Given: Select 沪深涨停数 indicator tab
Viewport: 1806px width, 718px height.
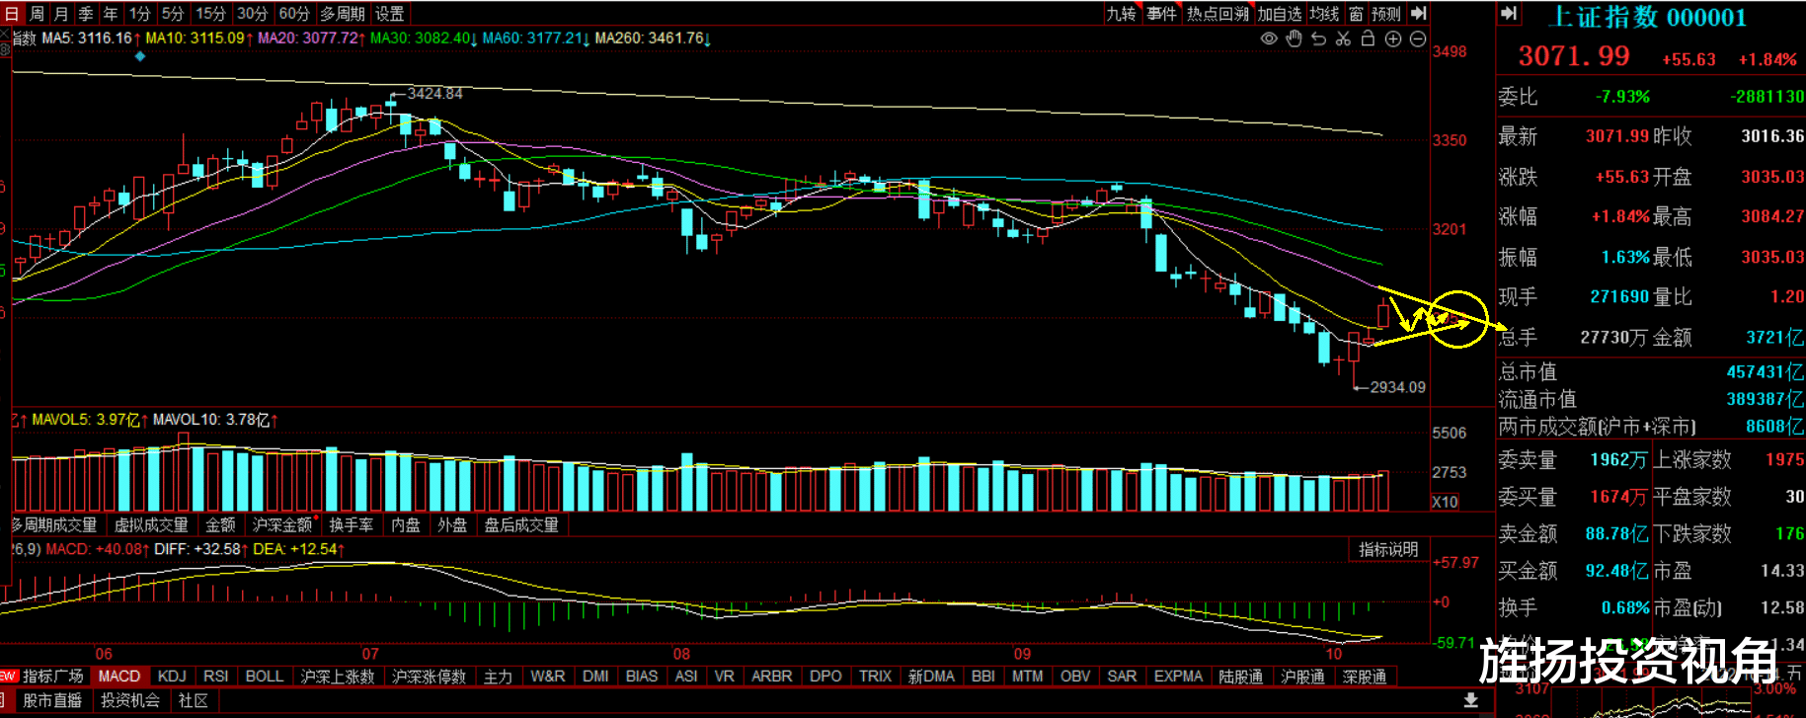Looking at the screenshot, I should click(429, 677).
